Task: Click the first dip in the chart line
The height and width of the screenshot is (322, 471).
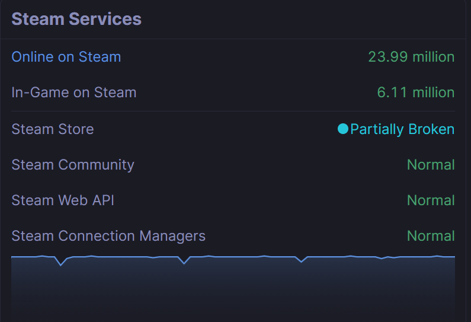Action: point(60,264)
